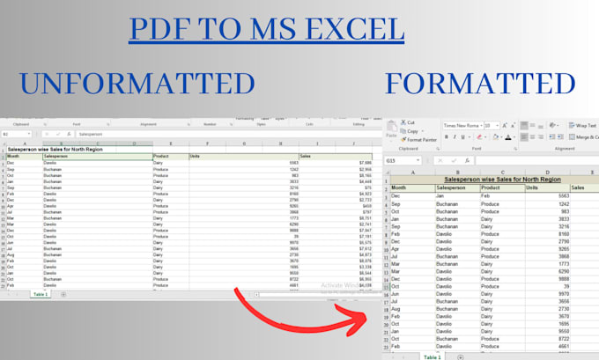This screenshot has height=360, width=599.
Task: Toggle Underline in the formatted window ribbon
Action: [x=463, y=136]
